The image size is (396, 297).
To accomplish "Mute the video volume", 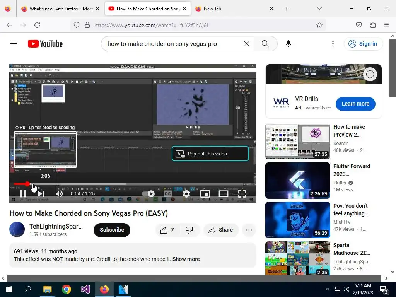I will coord(59,194).
